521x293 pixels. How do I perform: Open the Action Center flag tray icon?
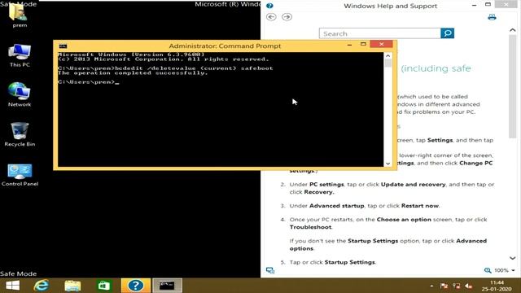coord(444,286)
